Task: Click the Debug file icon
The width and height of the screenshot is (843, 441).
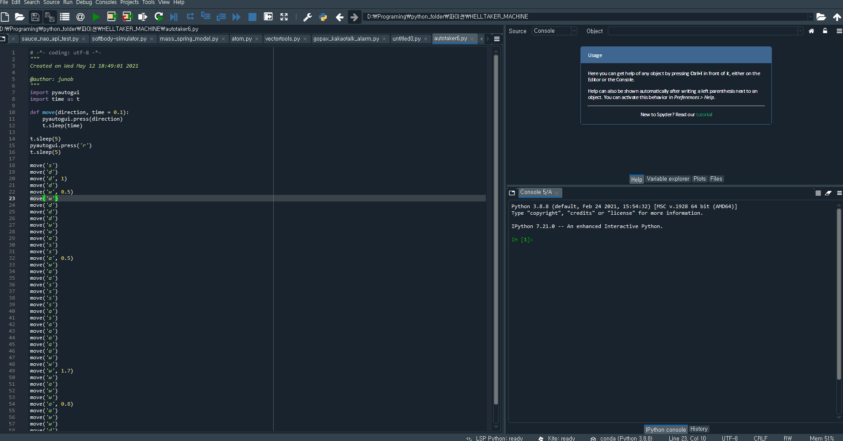Action: point(174,17)
